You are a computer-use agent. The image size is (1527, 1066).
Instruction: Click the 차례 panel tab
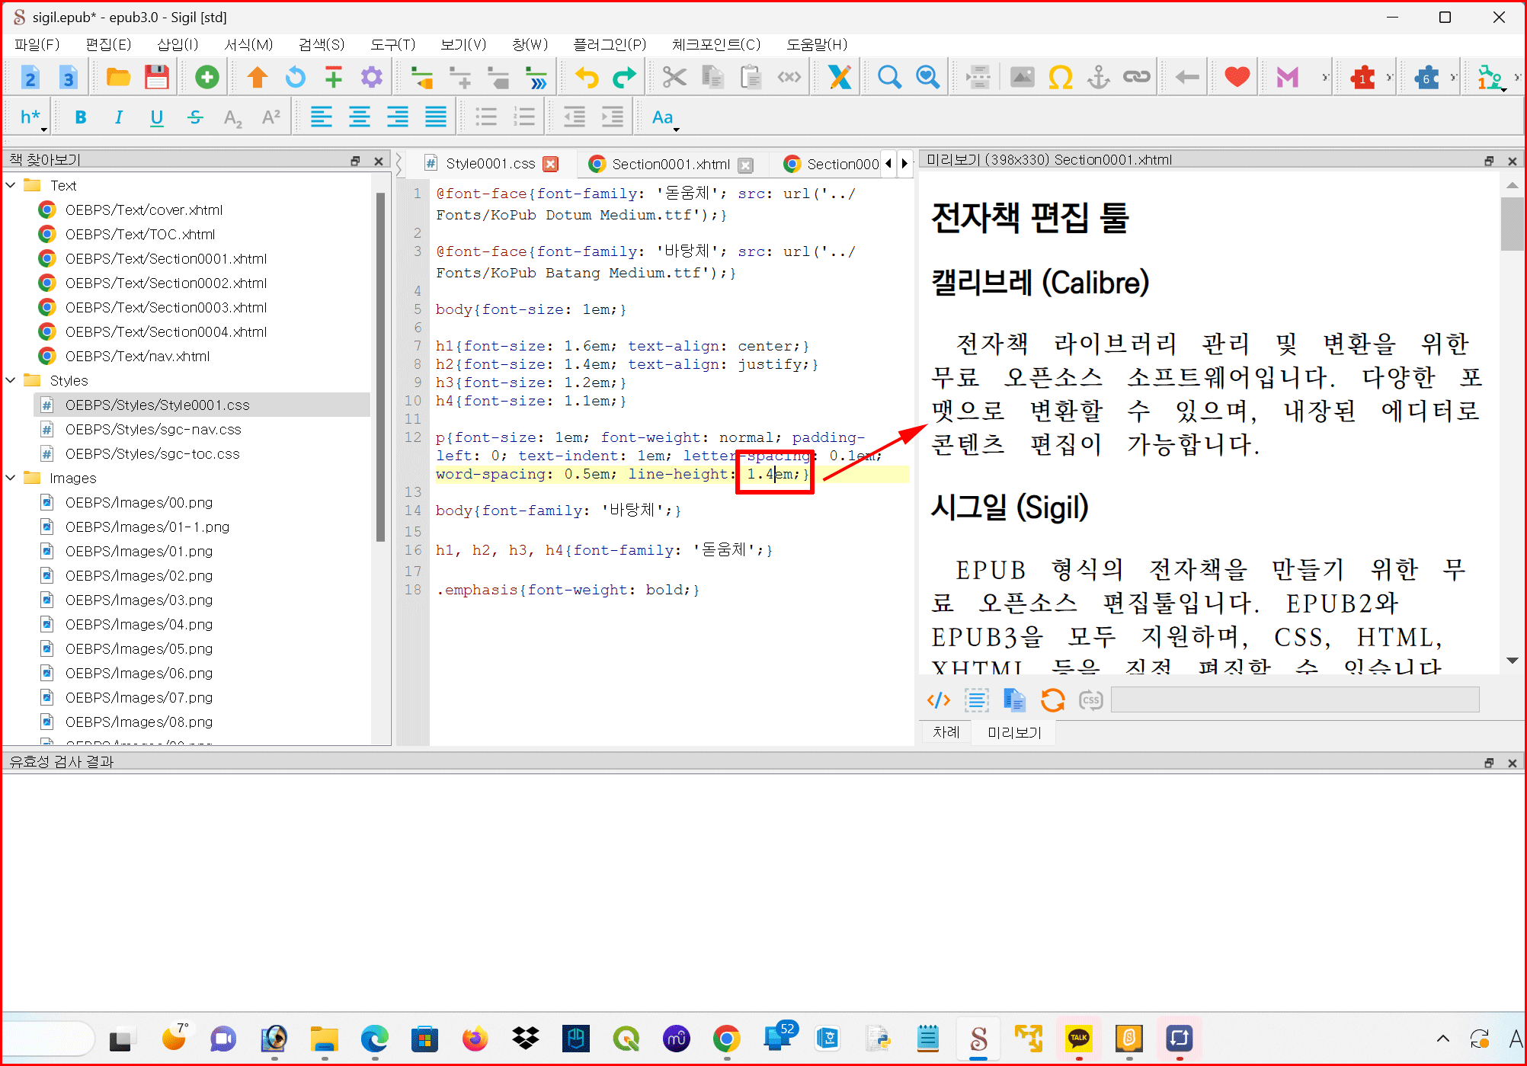click(x=946, y=732)
